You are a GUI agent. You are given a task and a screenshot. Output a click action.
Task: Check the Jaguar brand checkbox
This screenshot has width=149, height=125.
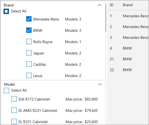click(29, 53)
